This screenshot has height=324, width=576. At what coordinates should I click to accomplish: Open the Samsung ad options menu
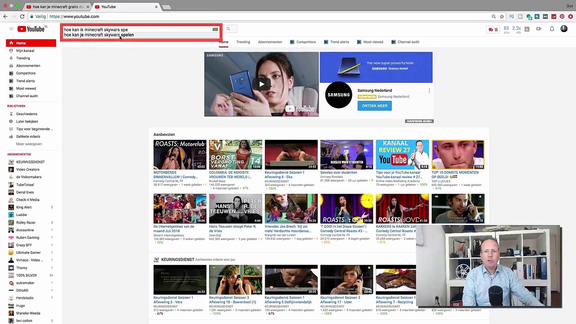click(429, 91)
